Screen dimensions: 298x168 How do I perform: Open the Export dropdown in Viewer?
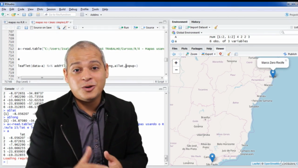click(209, 54)
